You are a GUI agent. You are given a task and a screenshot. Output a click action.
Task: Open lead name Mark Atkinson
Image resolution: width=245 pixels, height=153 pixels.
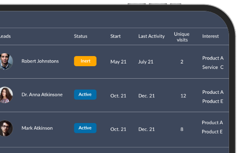click(37, 128)
